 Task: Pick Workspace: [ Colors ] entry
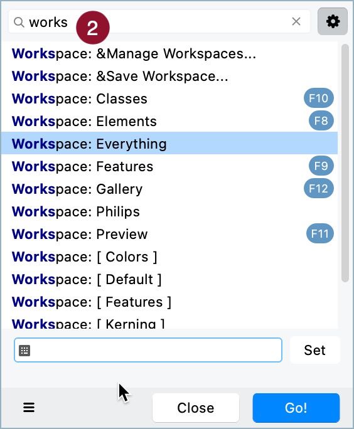point(169,257)
